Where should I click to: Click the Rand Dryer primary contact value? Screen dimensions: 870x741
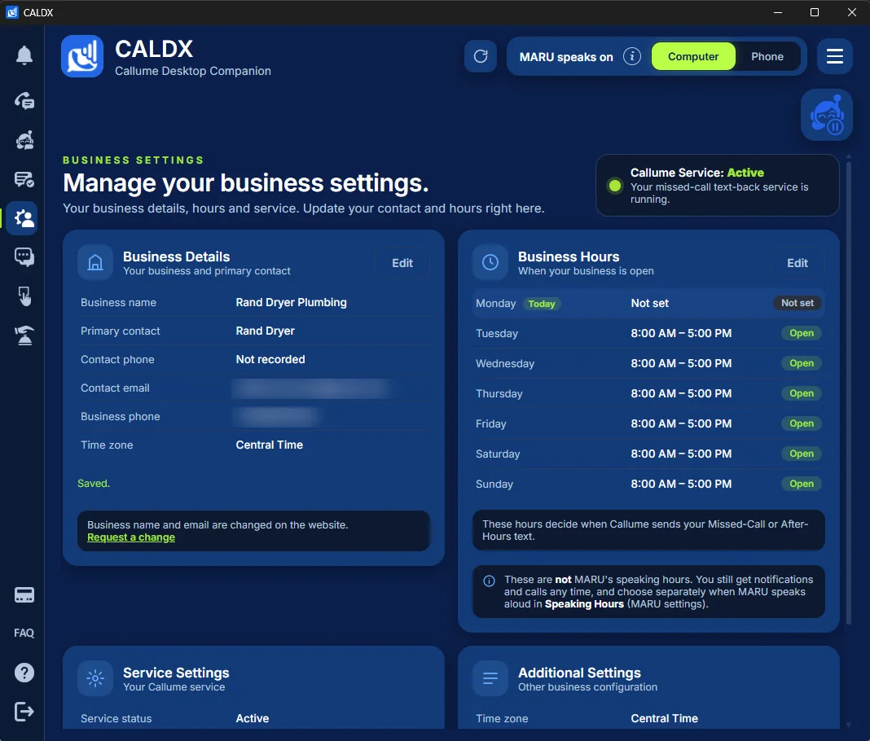(x=266, y=331)
